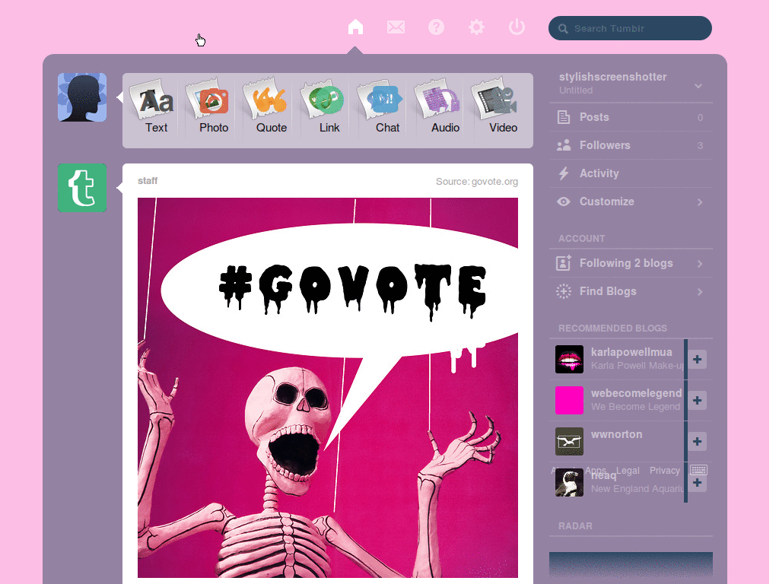The image size is (779, 584).
Task: Open the staff blog name link
Action: pyautogui.click(x=148, y=181)
